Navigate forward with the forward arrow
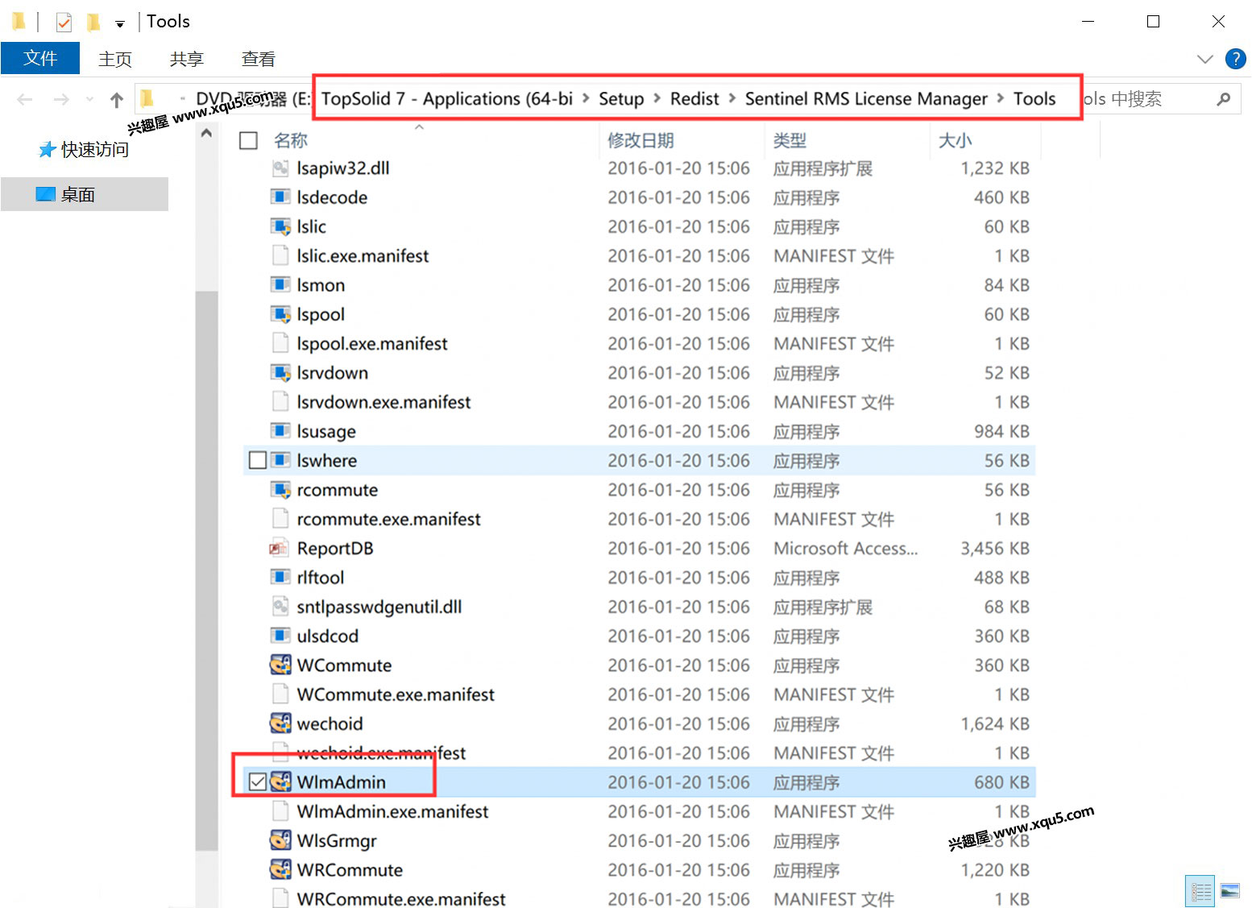The height and width of the screenshot is (908, 1252). pos(61,100)
